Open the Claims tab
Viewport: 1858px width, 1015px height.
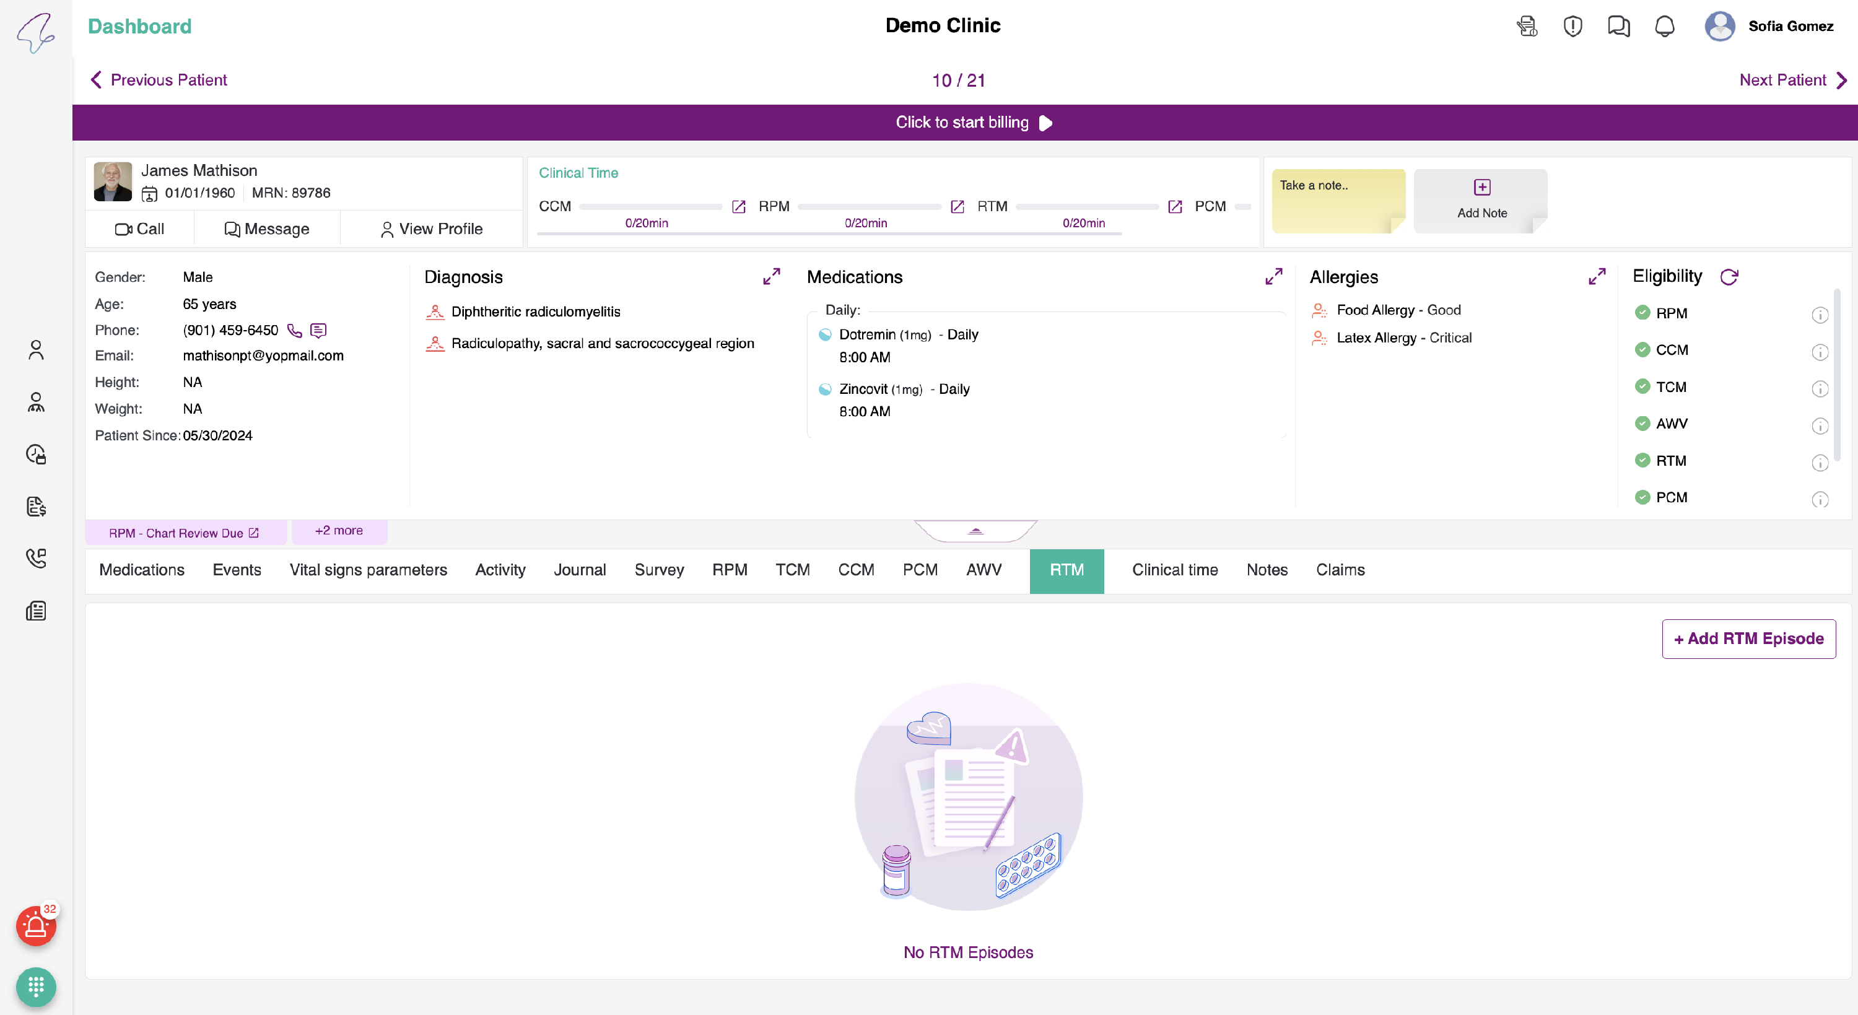pos(1340,570)
